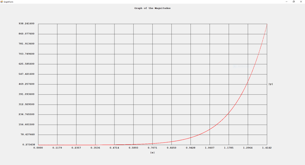Click the 0.7071 x-axis tick label
The width and height of the screenshot is (305, 165).
pos(153,147)
